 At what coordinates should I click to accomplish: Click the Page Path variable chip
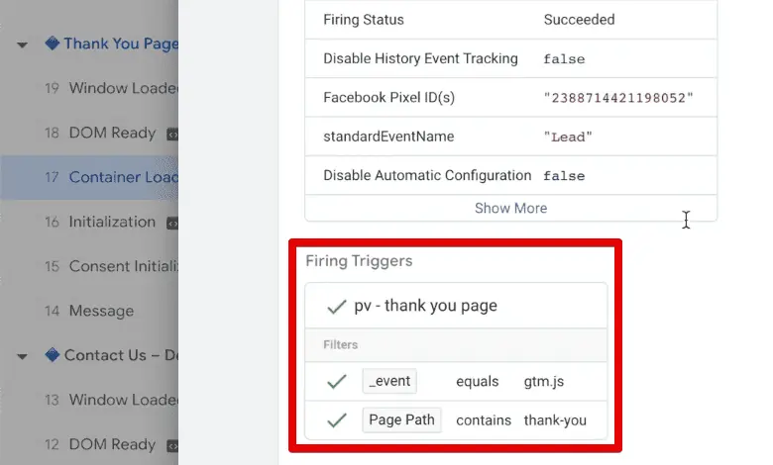coord(401,419)
